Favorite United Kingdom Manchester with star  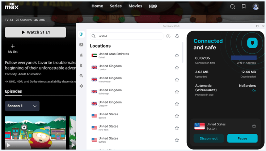click(x=177, y=80)
